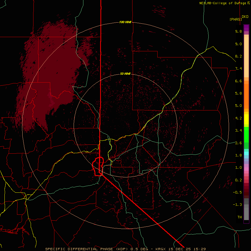Image resolution: width=251 pixels, height=251 pixels.
Task: Select the bright green band of the color scale
Action: point(246,135)
